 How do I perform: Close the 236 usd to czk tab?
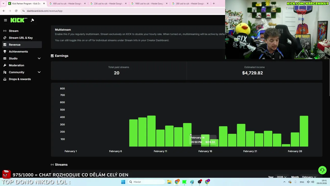tap(126, 4)
